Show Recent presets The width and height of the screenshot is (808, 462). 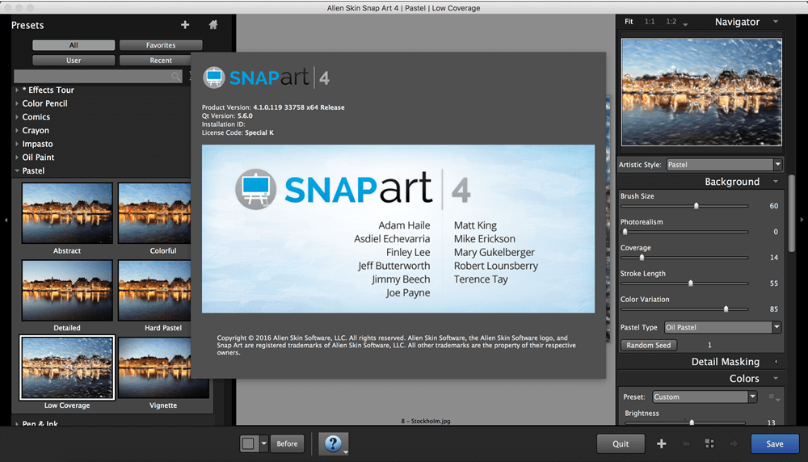[x=161, y=61]
